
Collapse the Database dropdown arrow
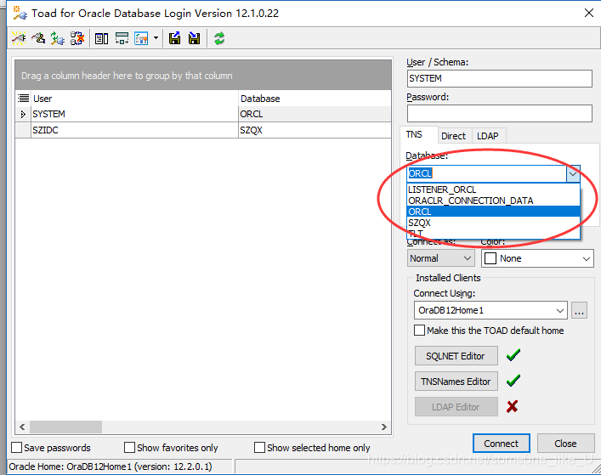pyautogui.click(x=573, y=174)
